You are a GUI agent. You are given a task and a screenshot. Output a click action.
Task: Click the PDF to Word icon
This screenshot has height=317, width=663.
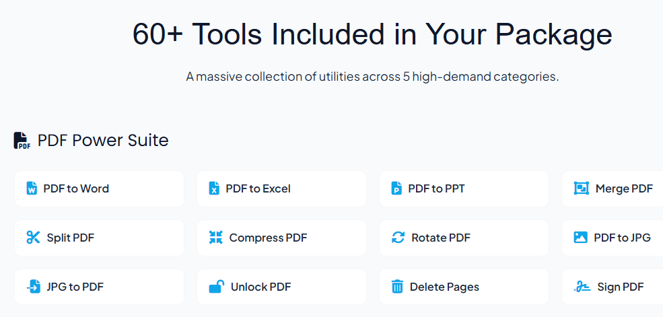32,188
